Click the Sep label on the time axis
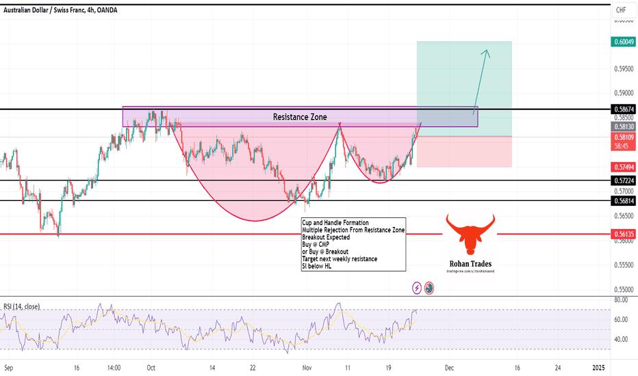638x376 pixels. pos(8,368)
